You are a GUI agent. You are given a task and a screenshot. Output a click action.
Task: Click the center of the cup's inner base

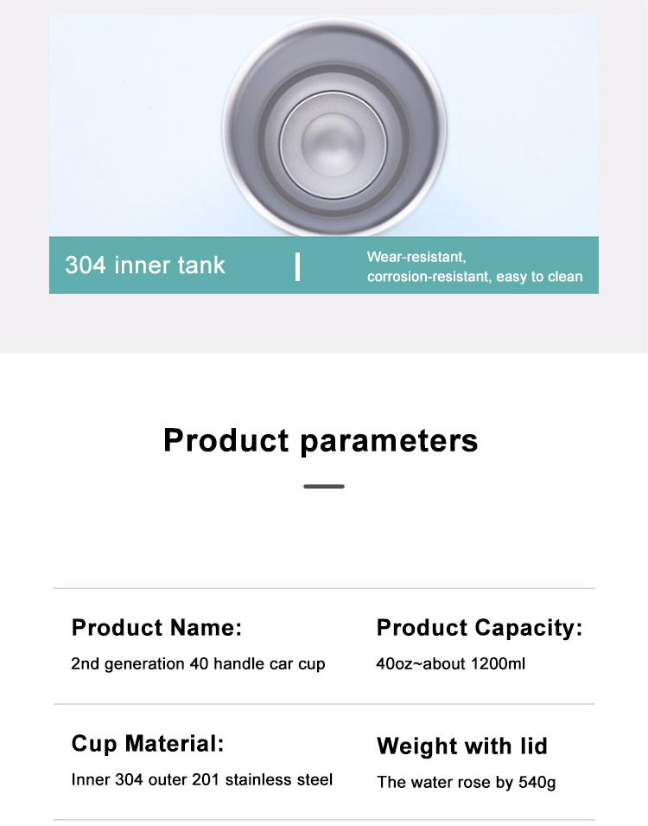333,144
